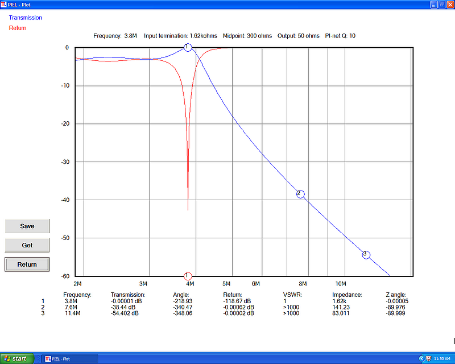Screen dimensions: 455x364
Task: Click Z angle value -89.976
Action: pyautogui.click(x=395, y=307)
